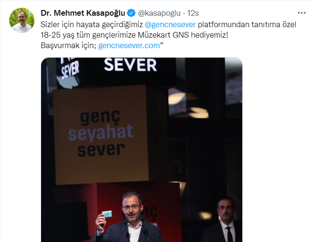This screenshot has height=242, width=313.
Task: Open the @kasapoglu handle link
Action: tap(159, 13)
